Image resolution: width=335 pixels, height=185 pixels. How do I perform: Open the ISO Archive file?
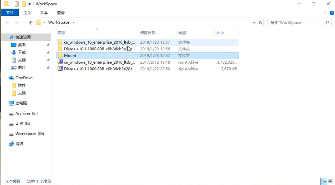click(99, 62)
